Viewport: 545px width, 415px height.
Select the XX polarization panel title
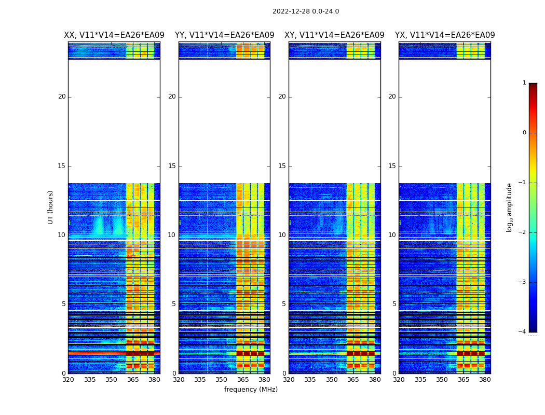click(114, 35)
